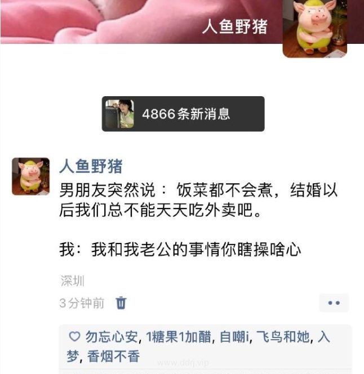Open liker 勿忘心安 profile
Screen dimensions: 364x374
tap(112, 337)
